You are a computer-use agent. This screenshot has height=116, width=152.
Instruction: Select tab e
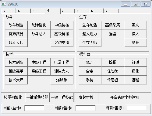tap(67, 11)
